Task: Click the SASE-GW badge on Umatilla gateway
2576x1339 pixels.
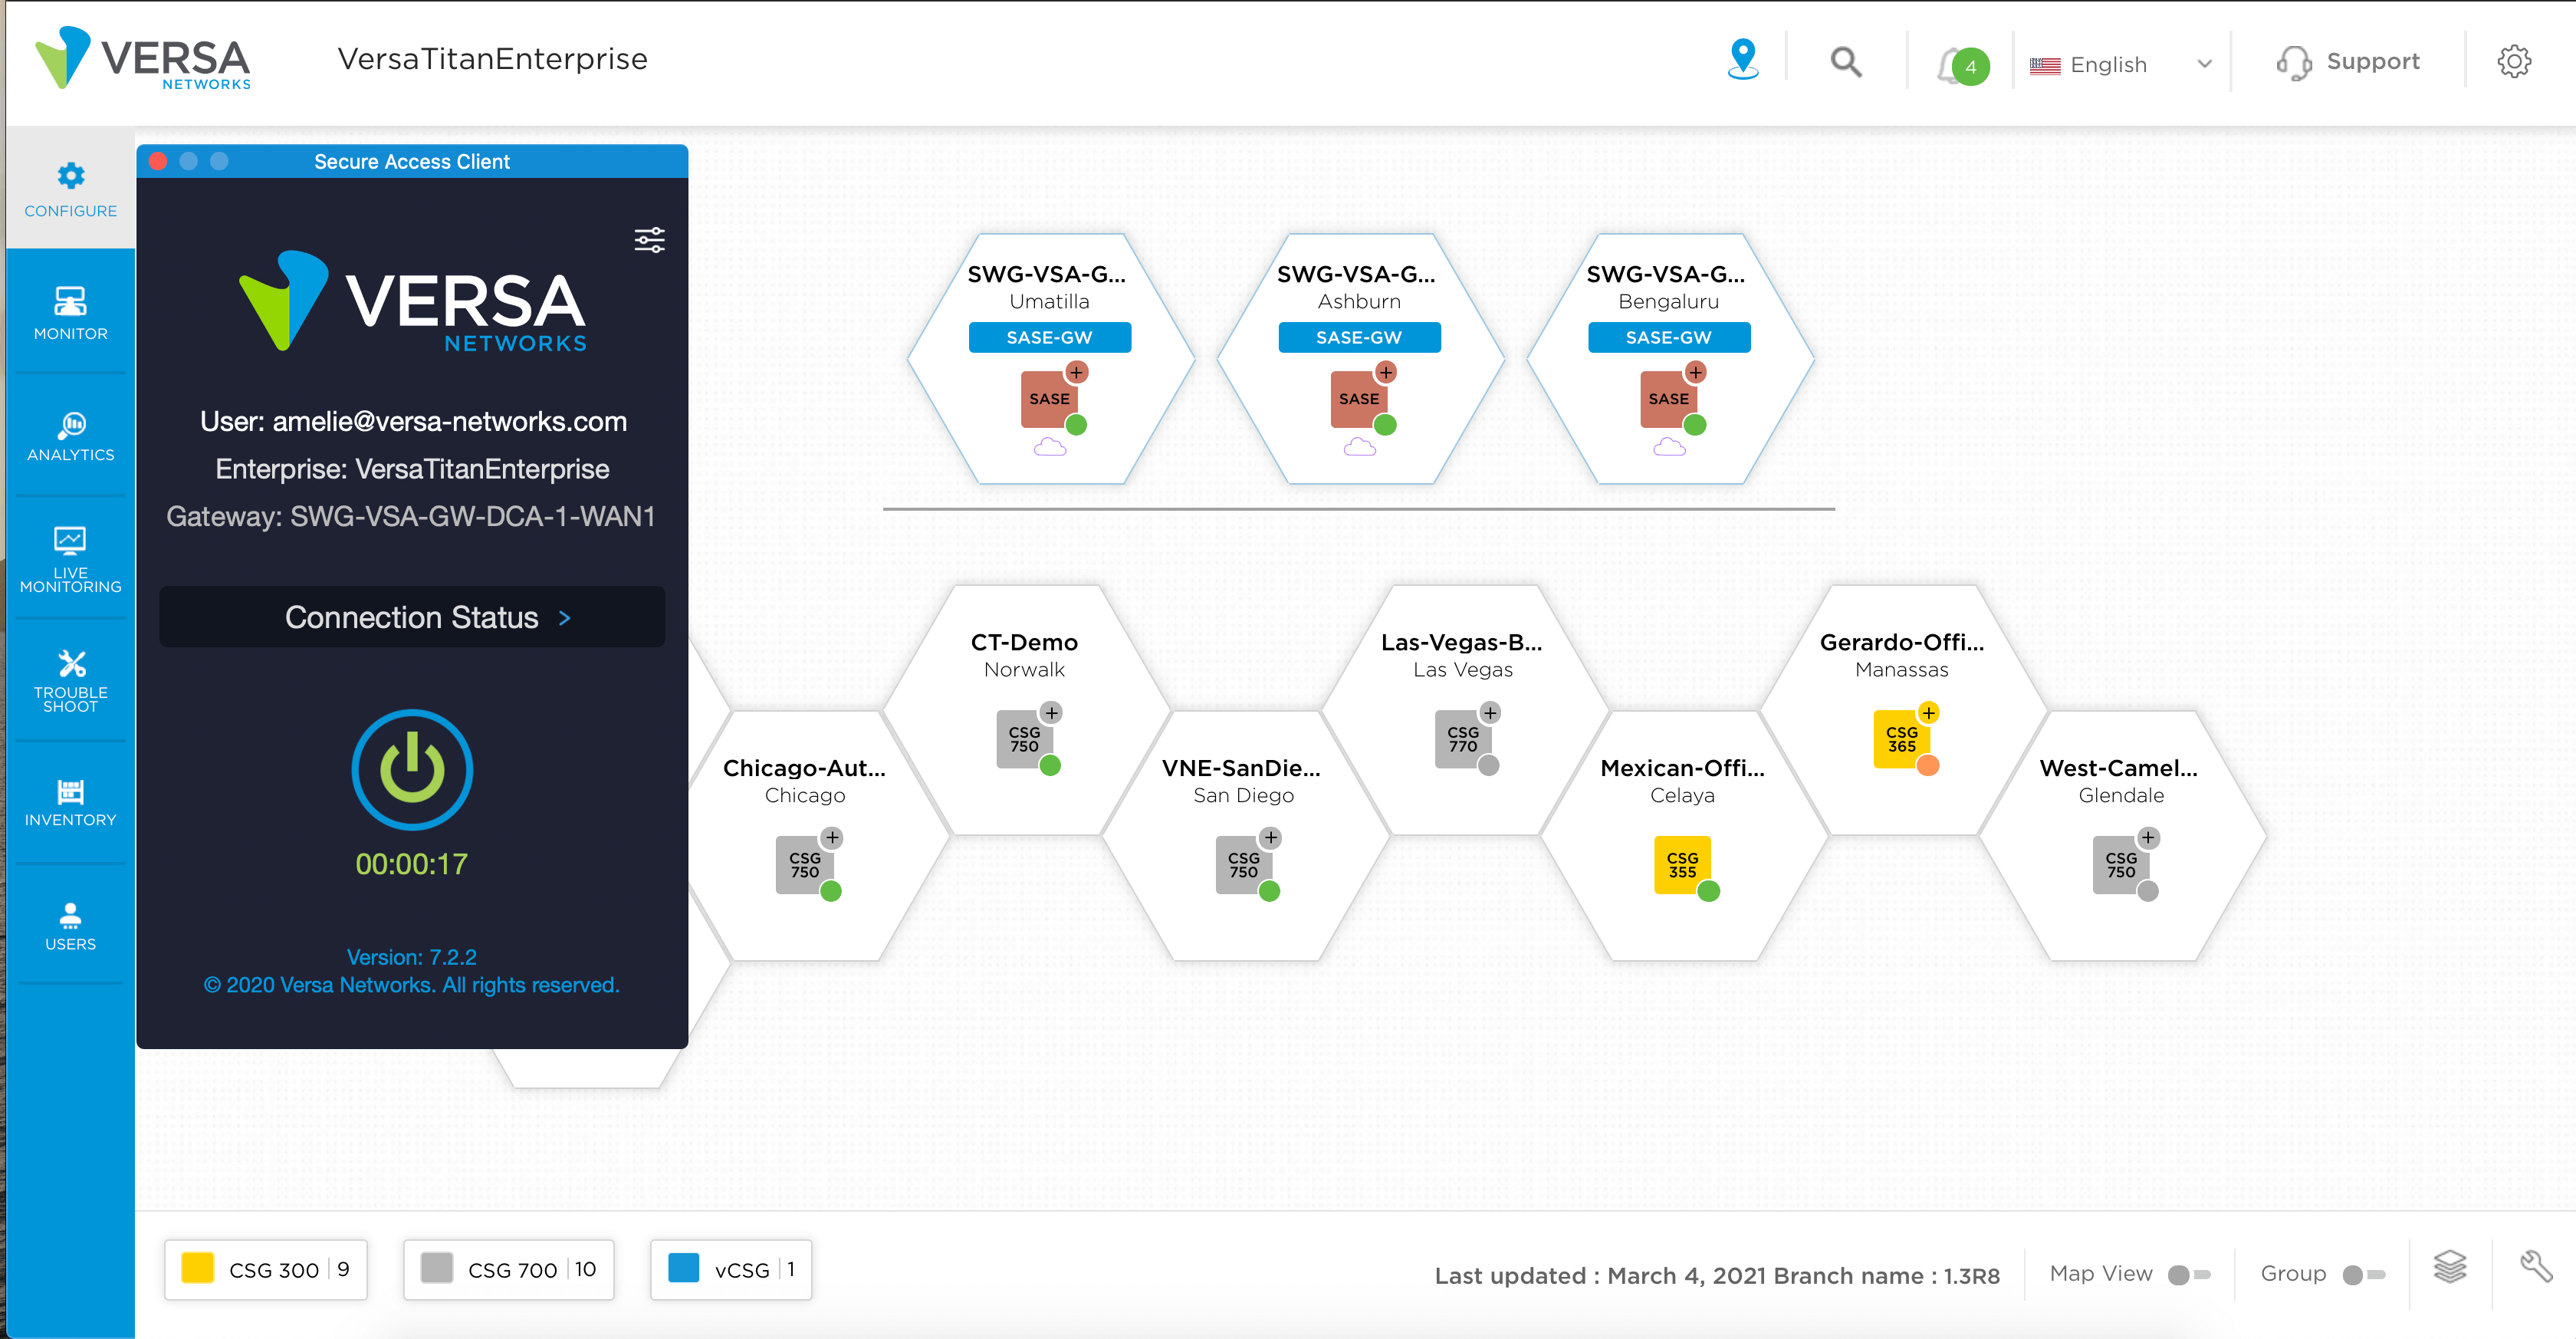Action: pyautogui.click(x=1049, y=337)
